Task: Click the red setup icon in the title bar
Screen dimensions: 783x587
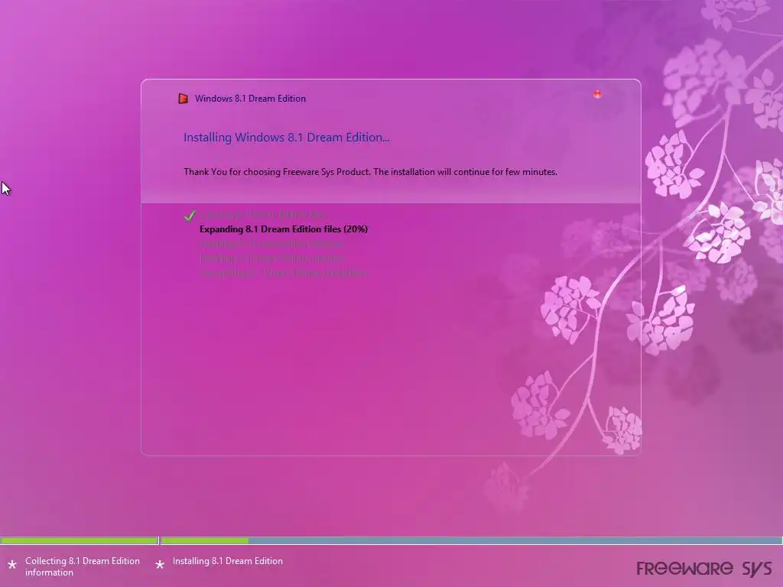Action: tap(184, 99)
